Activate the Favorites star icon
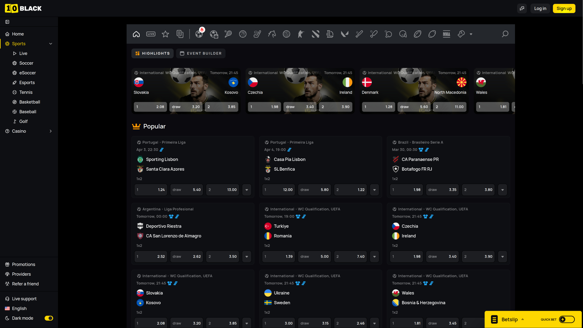 click(x=165, y=34)
